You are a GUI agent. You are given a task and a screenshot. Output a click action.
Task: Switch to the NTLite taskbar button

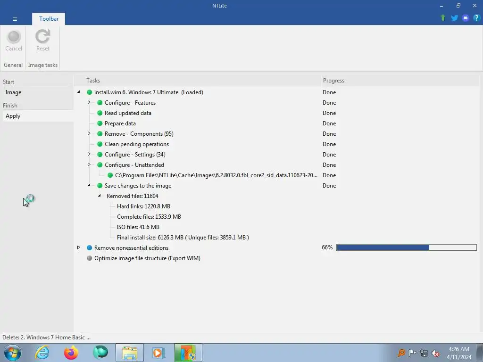[188, 353]
